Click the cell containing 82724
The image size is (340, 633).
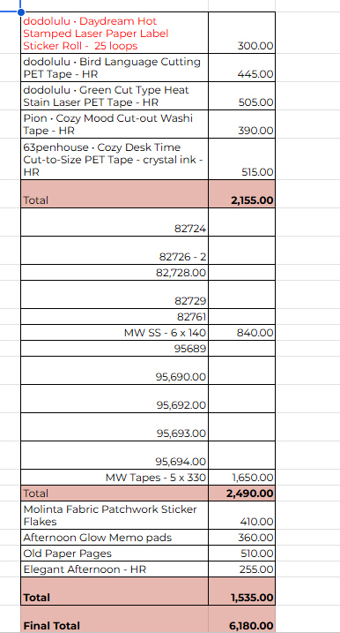[115, 222]
